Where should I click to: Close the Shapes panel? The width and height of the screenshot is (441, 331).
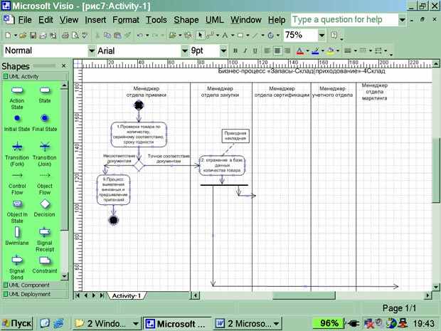coord(64,66)
